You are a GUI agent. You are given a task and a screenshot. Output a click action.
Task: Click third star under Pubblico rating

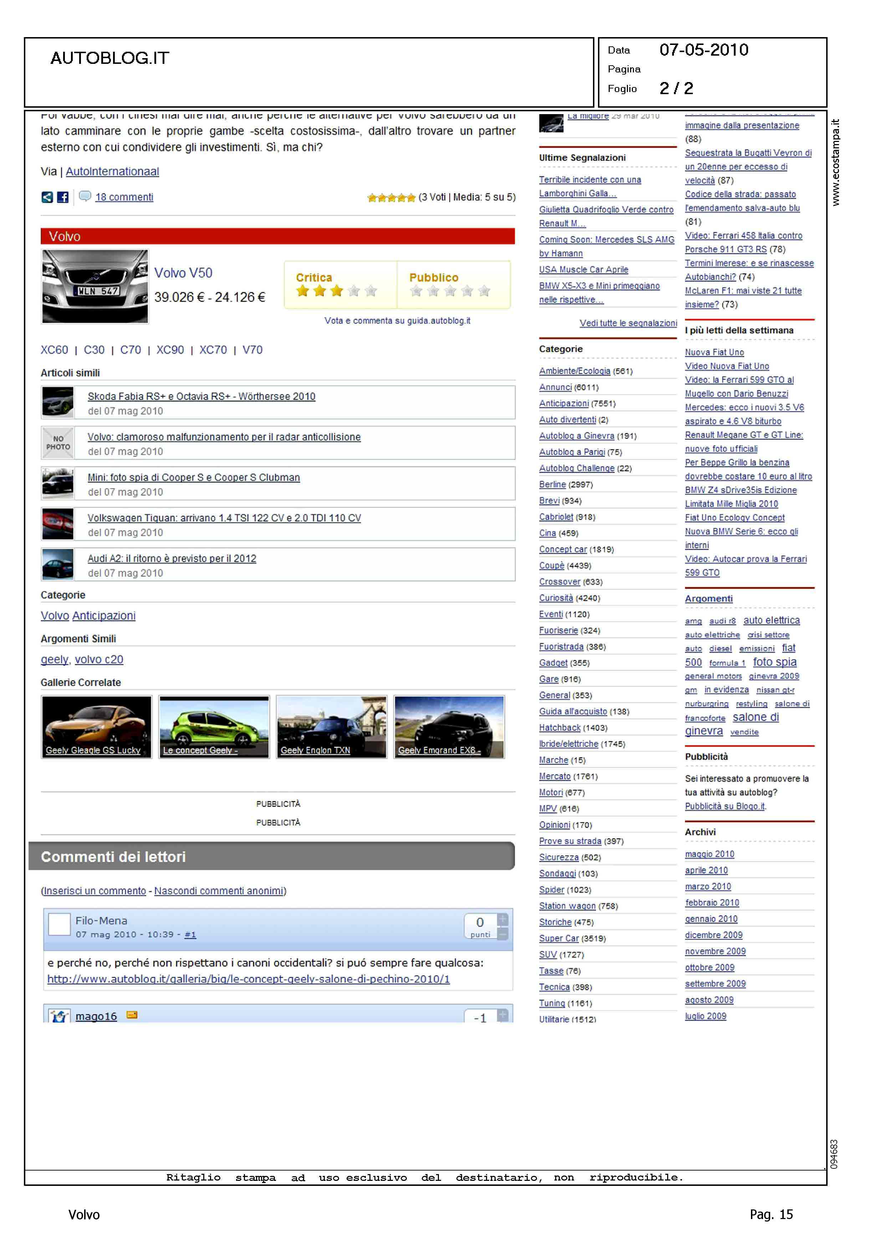(x=450, y=291)
